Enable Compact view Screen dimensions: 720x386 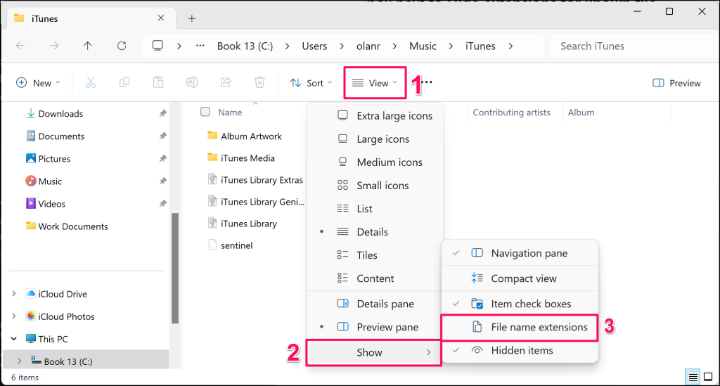coord(520,278)
